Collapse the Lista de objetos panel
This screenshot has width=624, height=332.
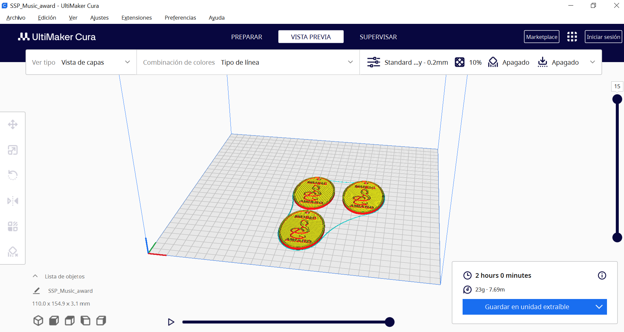[x=35, y=276]
